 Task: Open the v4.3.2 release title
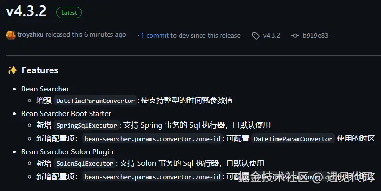click(26, 11)
